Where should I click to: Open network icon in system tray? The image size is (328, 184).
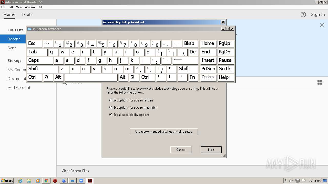(298, 181)
